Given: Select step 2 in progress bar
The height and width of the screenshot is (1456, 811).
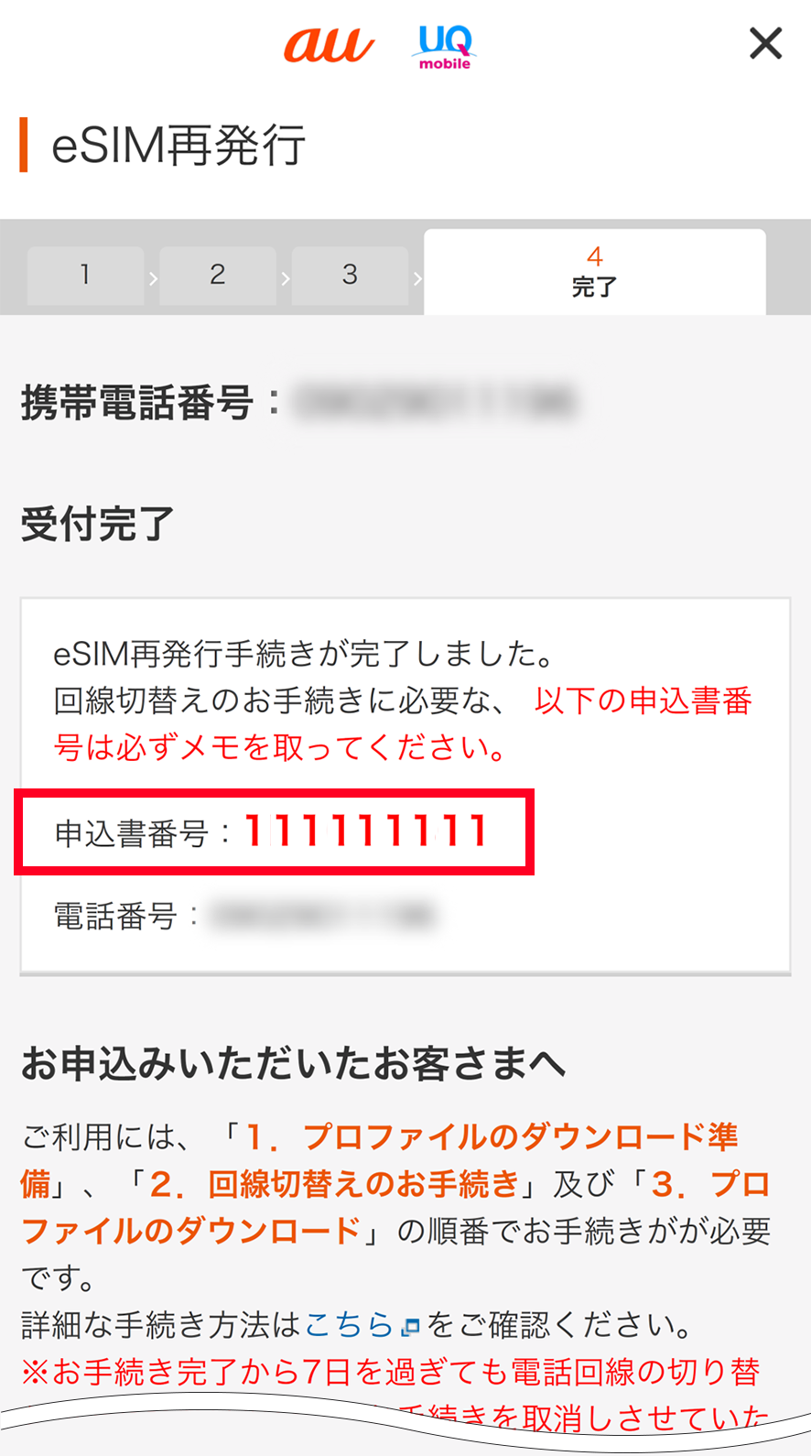Looking at the screenshot, I should coord(218,275).
